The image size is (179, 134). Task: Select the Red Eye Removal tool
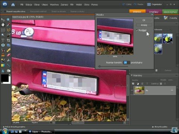pyautogui.click(x=3, y=50)
